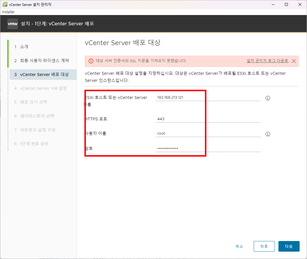Click the 사용자 이름 label
The height and width of the screenshot is (259, 307).
tap(95, 133)
